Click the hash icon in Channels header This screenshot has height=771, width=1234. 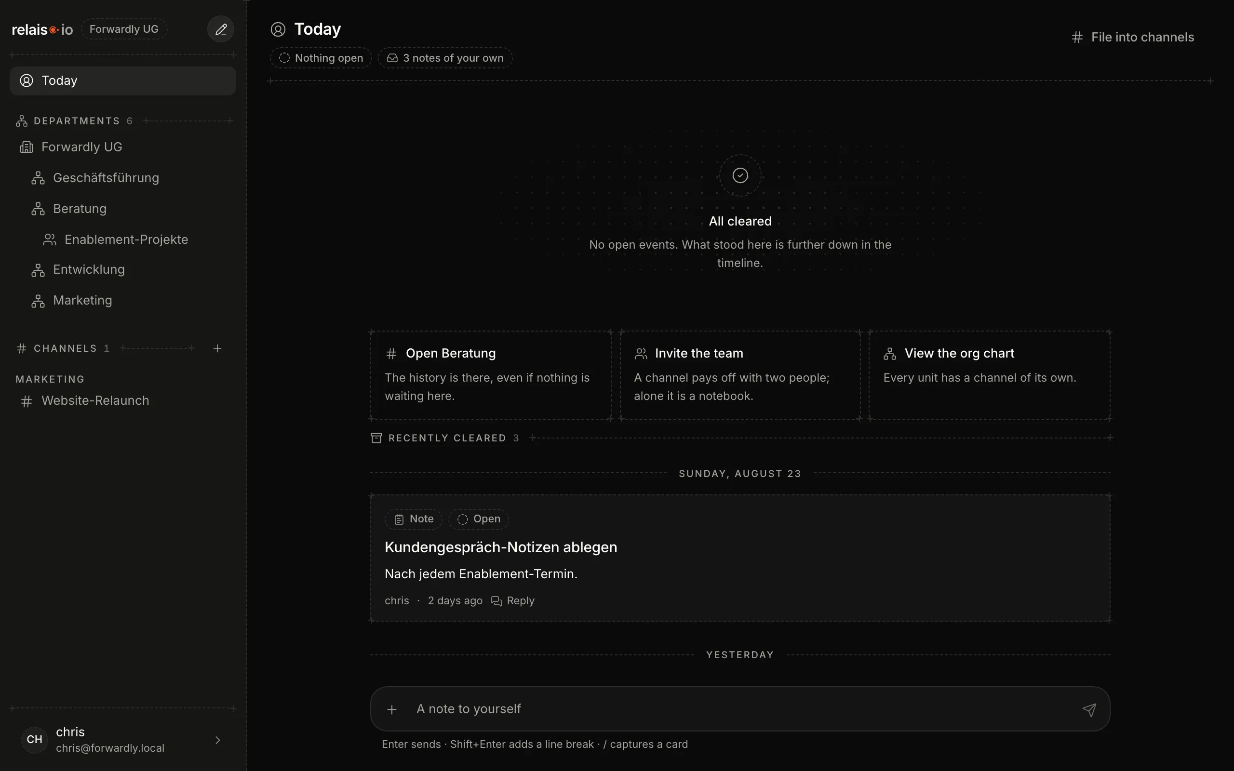[x=21, y=348]
